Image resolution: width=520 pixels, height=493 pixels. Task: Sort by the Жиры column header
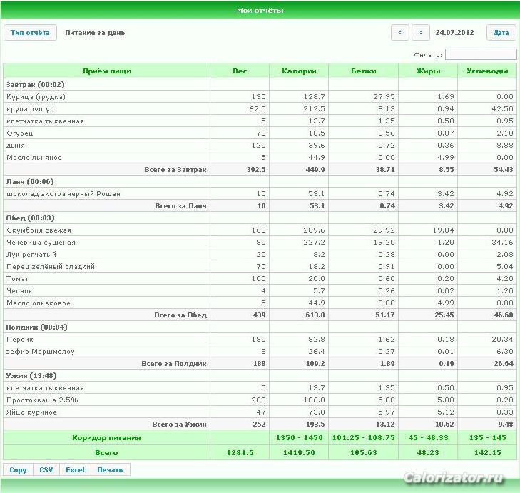[x=428, y=71]
